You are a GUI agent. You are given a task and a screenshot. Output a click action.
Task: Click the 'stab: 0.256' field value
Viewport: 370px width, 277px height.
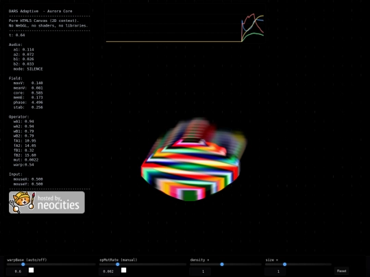(28, 107)
